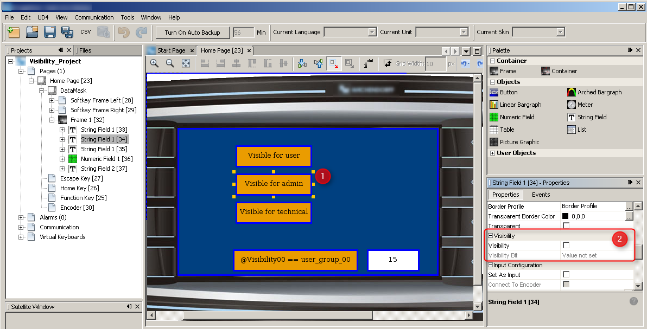Check the Set As Input option
The height and width of the screenshot is (329, 647).
click(x=566, y=274)
